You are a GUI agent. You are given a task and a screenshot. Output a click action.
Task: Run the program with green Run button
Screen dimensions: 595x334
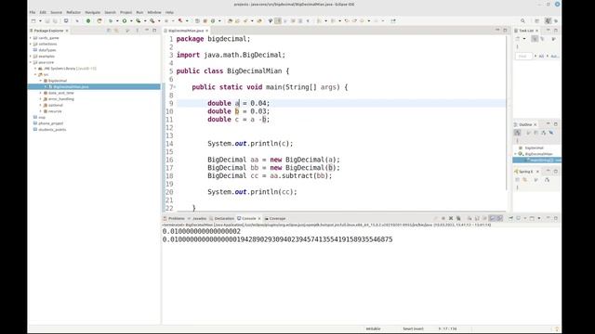(x=125, y=20)
